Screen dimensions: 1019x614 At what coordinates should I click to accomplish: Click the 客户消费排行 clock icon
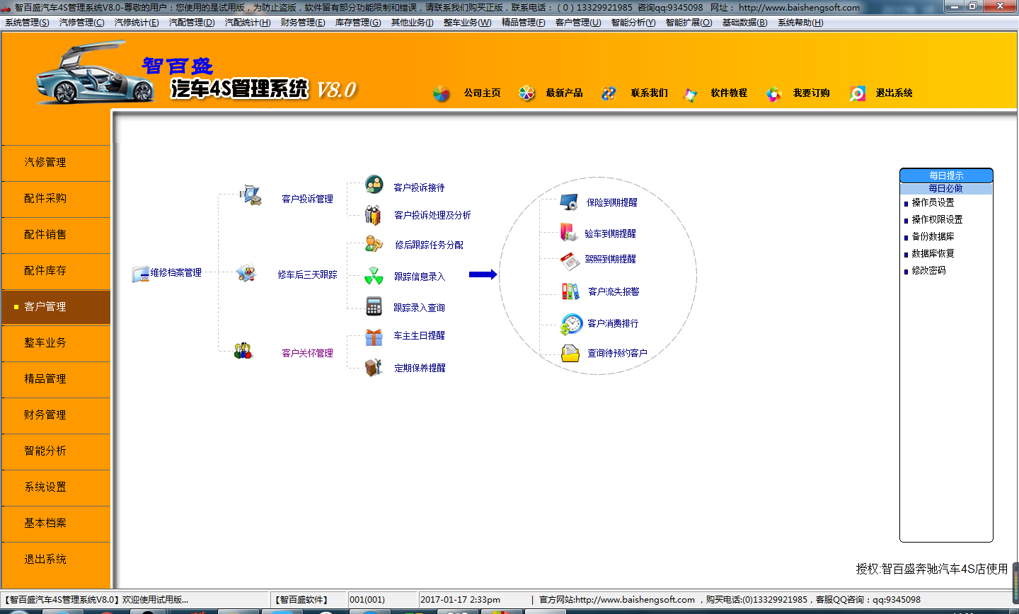570,324
